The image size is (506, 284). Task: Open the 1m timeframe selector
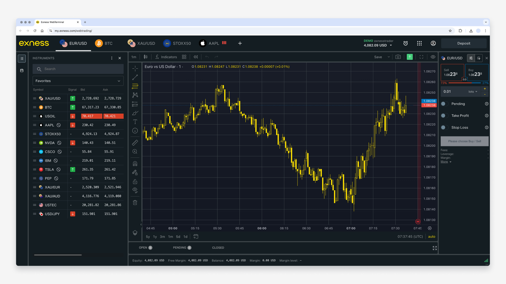pyautogui.click(x=134, y=57)
